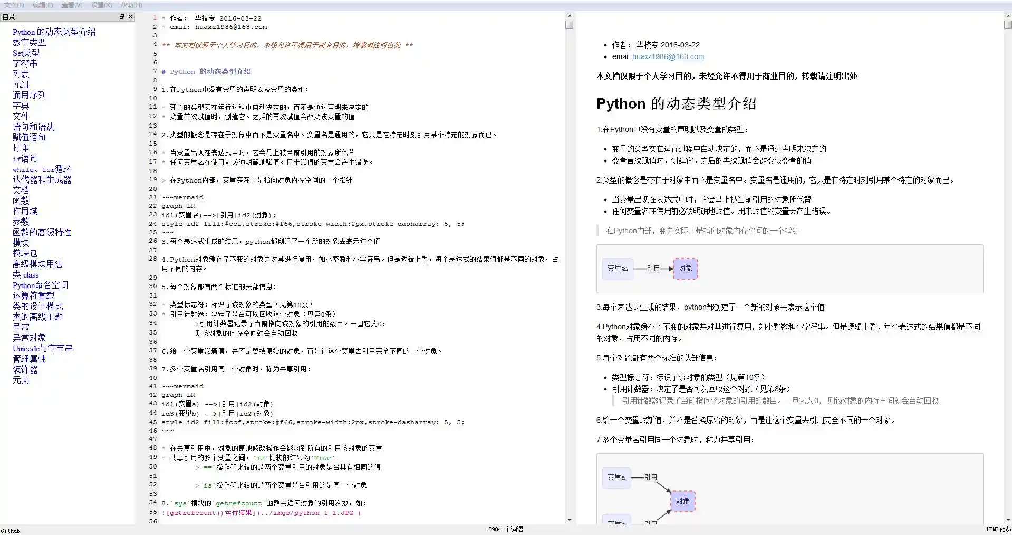Click the huaxz1986@163.com email link
This screenshot has height=535, width=1012.
tap(668, 56)
